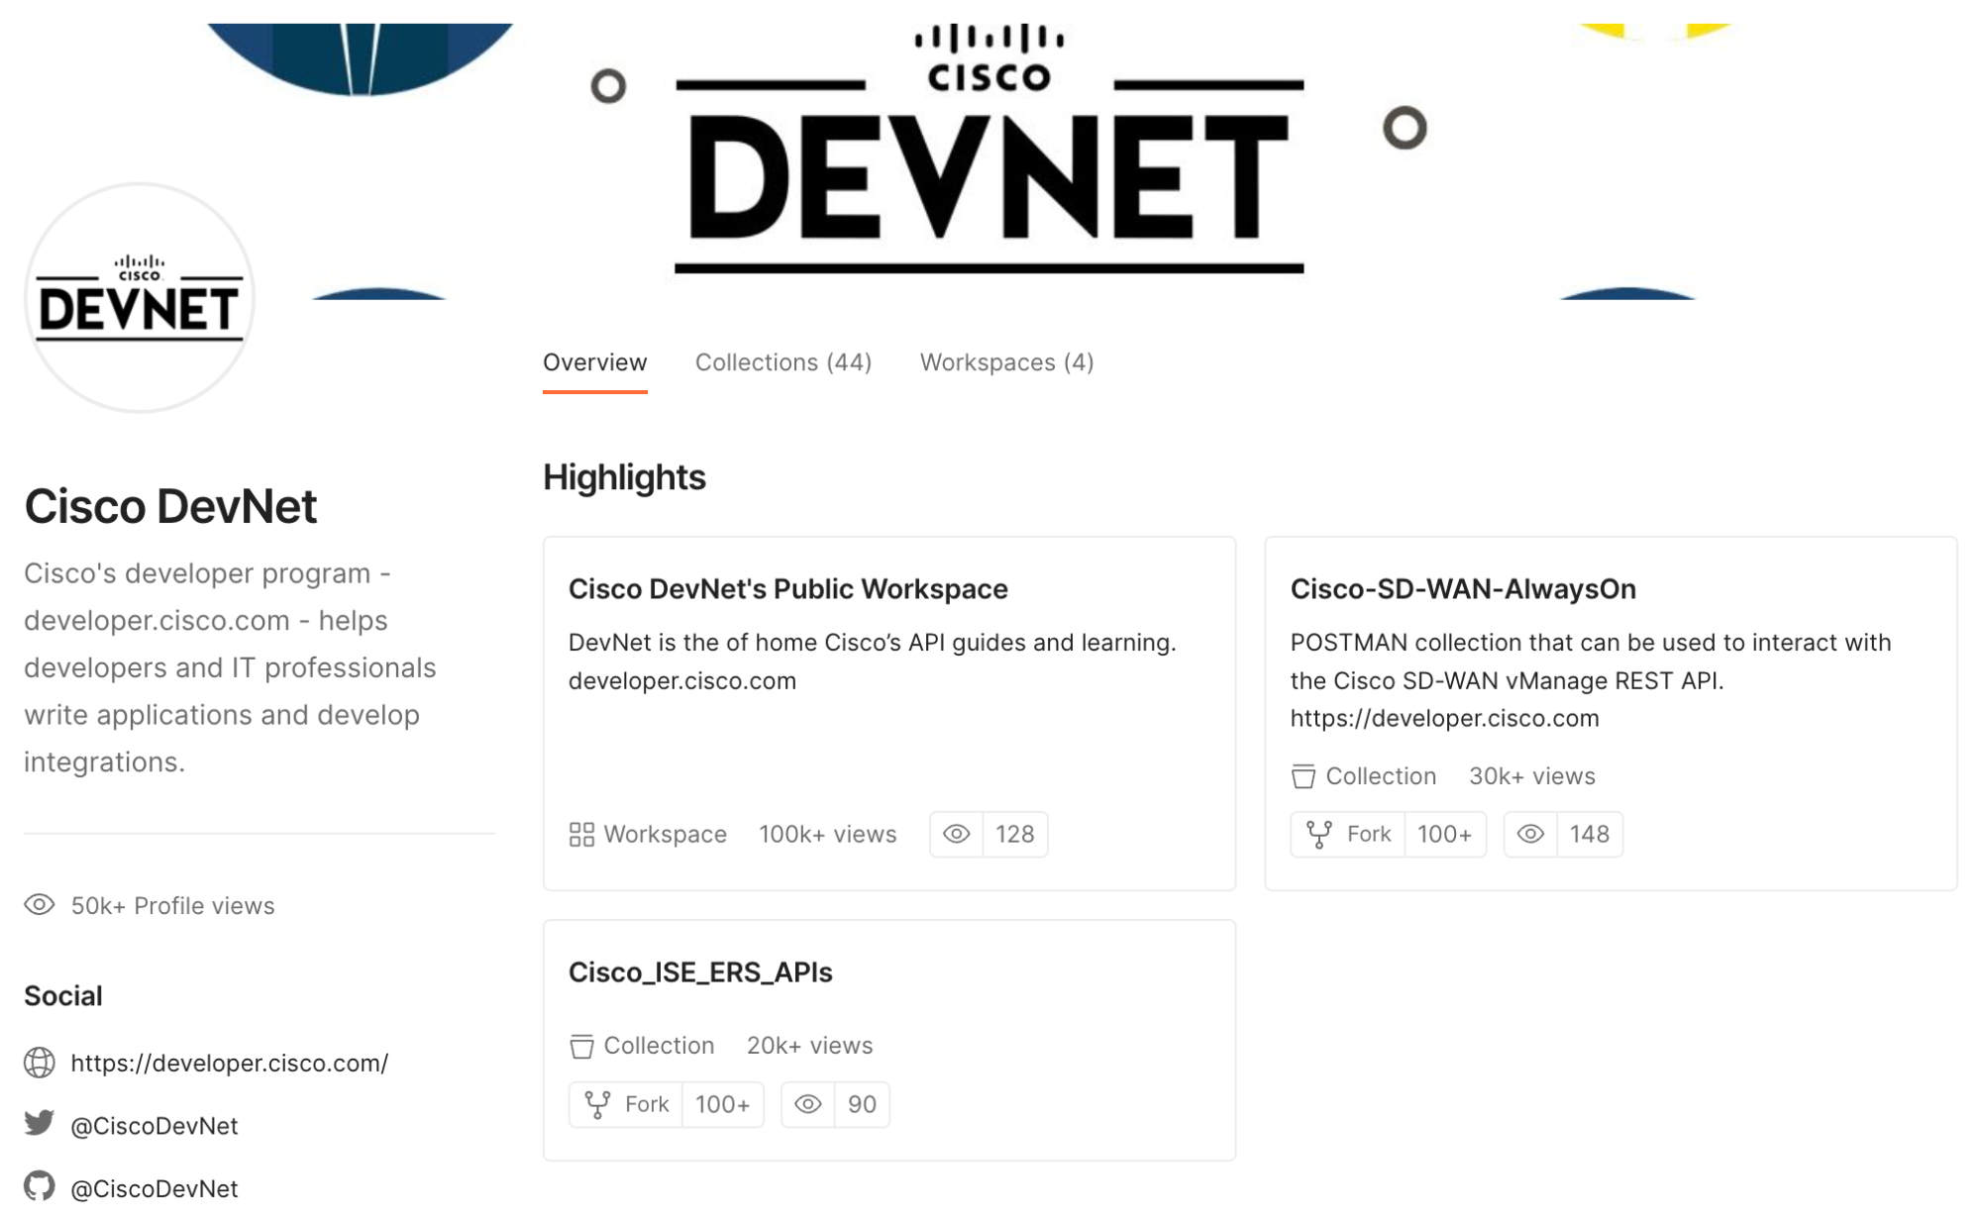Click the @CiscoDevNet Twitter link
Image resolution: width=1980 pixels, height=1221 pixels.
[x=155, y=1125]
